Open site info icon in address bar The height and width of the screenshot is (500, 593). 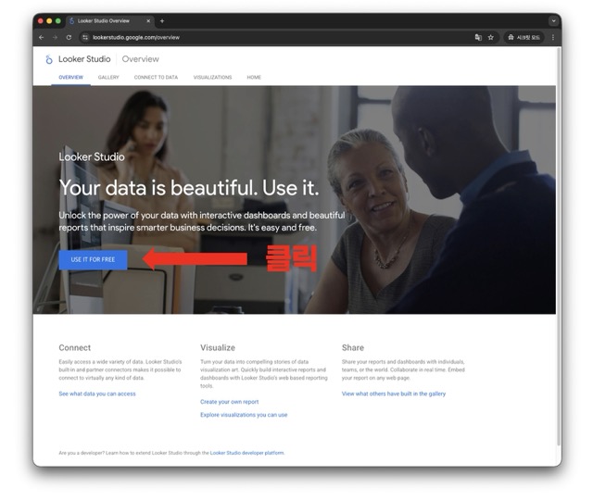[85, 37]
